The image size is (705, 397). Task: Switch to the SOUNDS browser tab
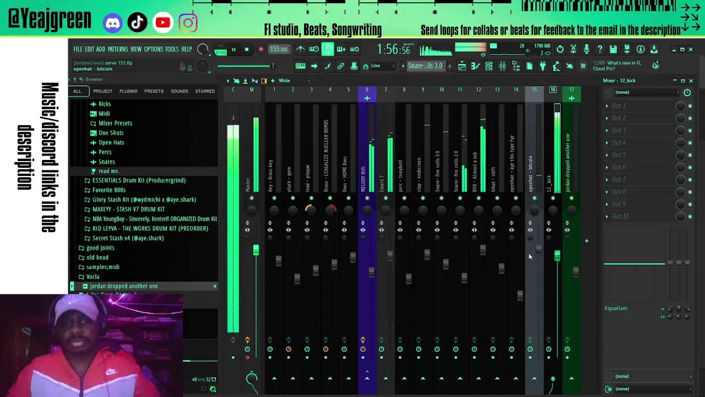click(180, 91)
